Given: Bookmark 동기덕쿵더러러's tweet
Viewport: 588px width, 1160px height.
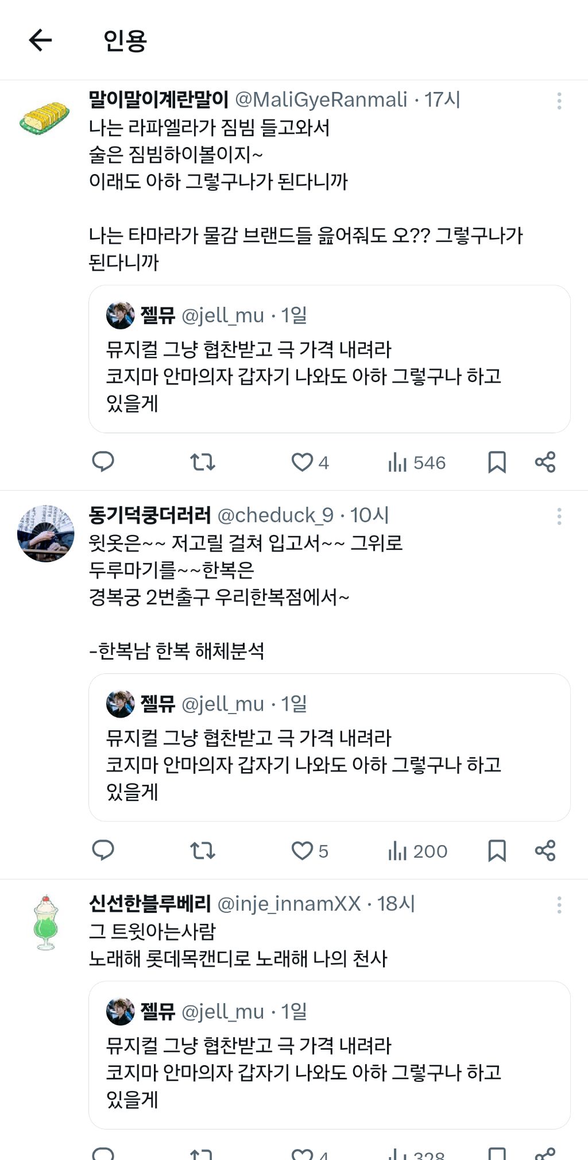Looking at the screenshot, I should [497, 850].
